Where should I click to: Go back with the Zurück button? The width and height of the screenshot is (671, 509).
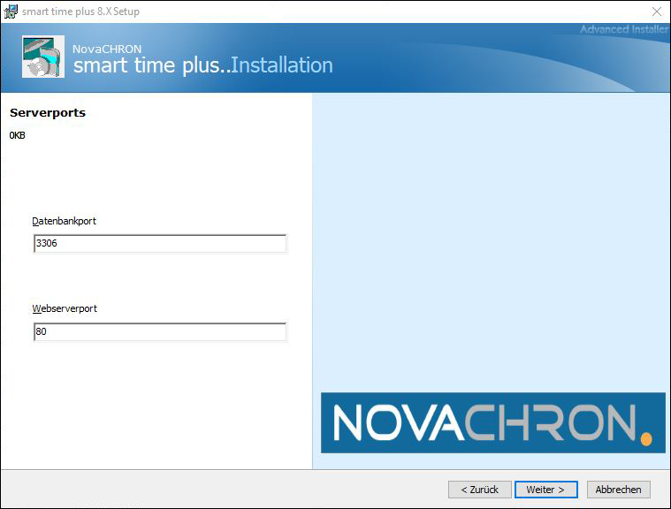(x=480, y=490)
